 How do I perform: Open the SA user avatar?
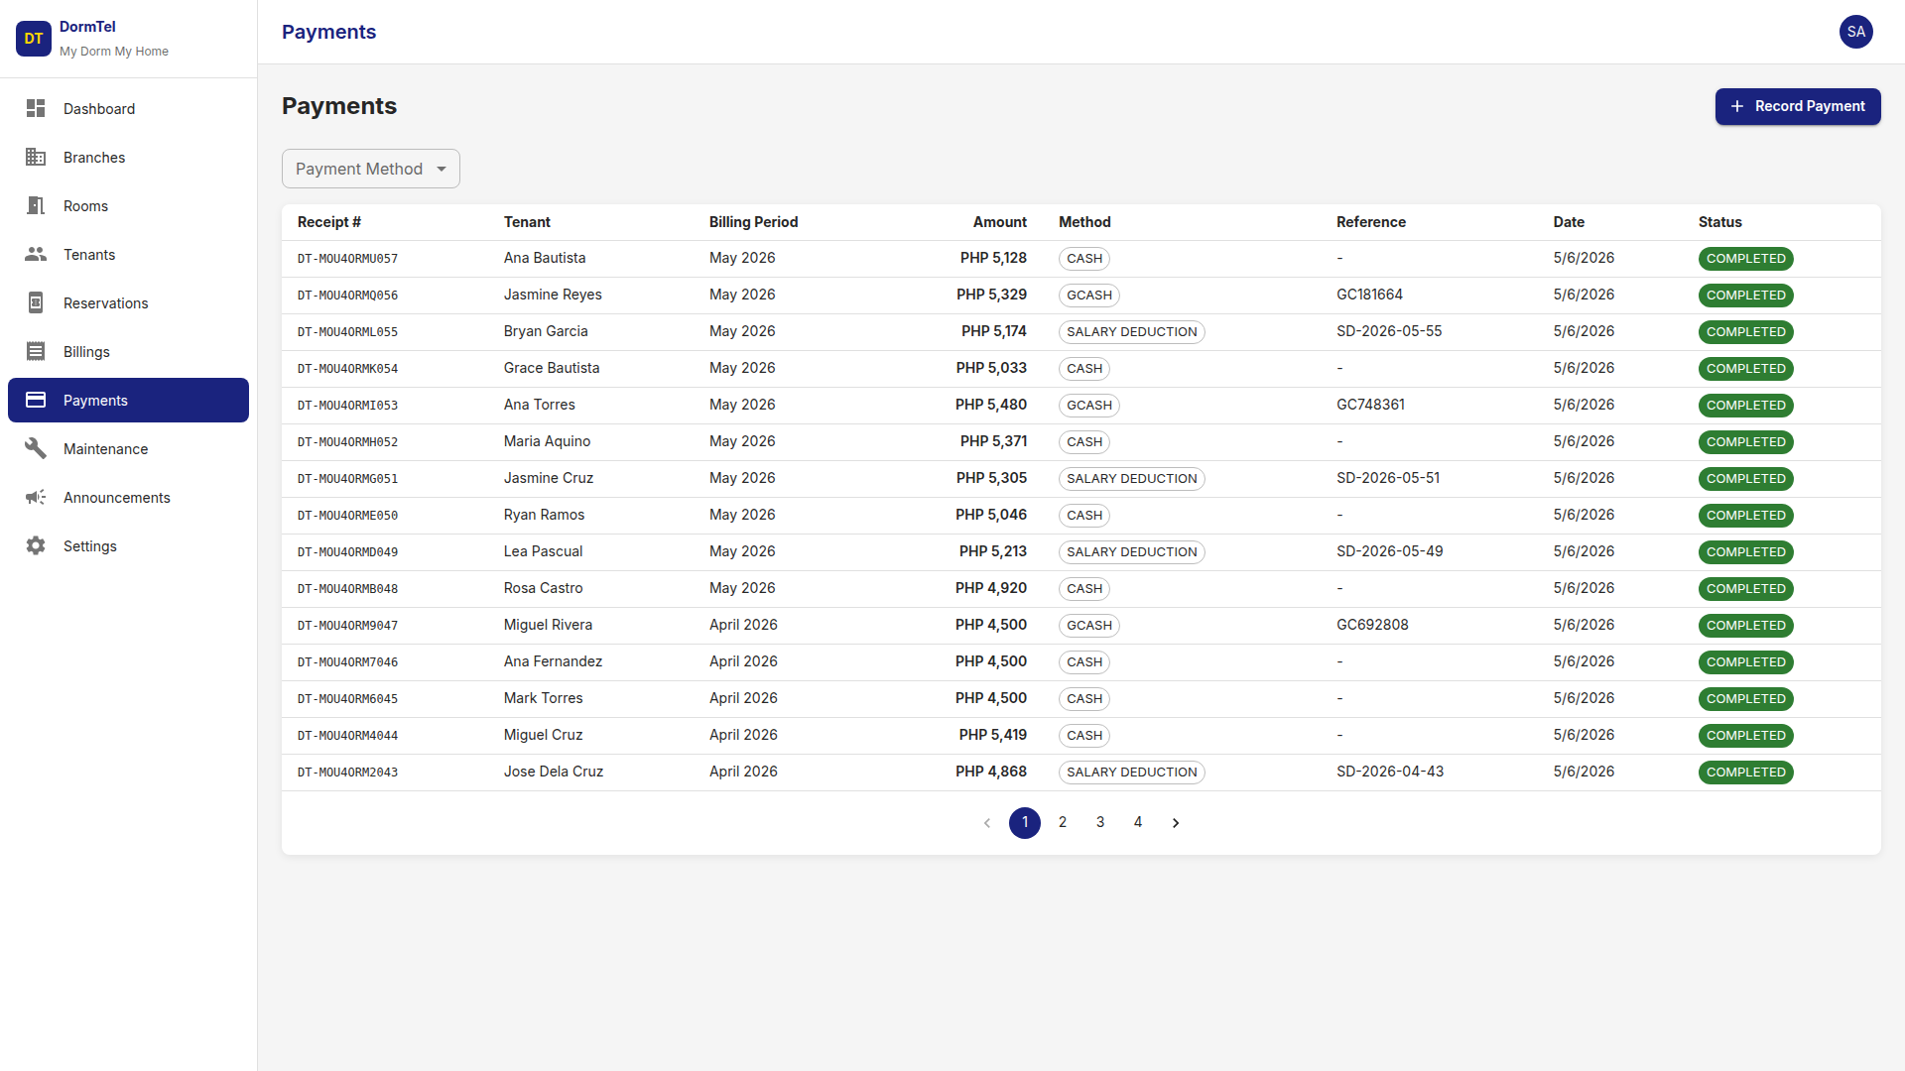pos(1856,32)
